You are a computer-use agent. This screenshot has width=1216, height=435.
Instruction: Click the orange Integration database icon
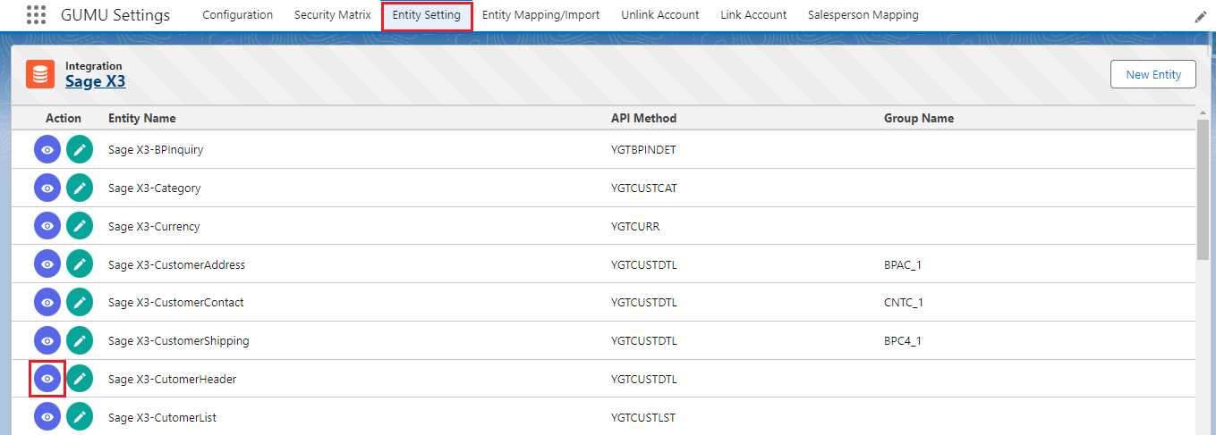click(40, 74)
